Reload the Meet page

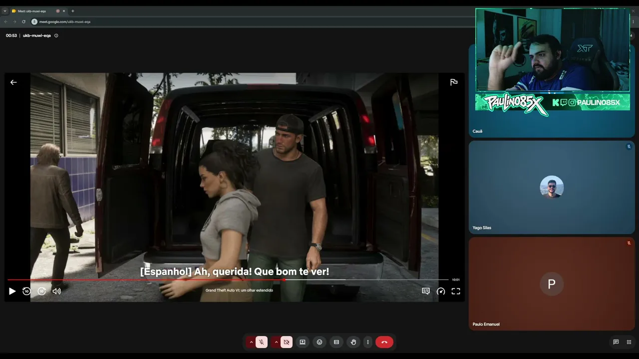pyautogui.click(x=23, y=21)
